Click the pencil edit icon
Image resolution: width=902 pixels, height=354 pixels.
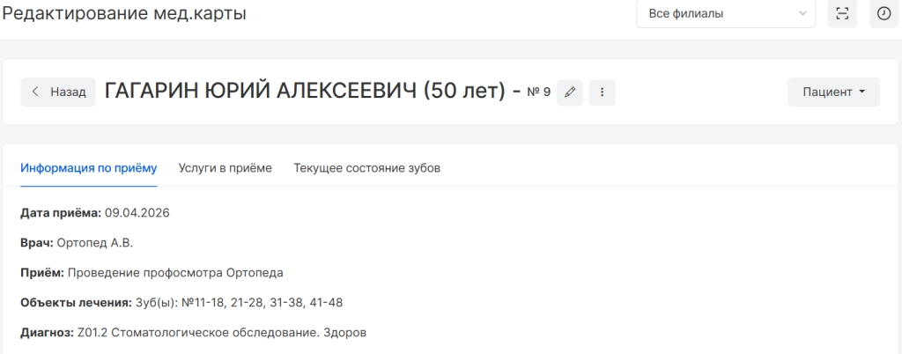pyautogui.click(x=570, y=92)
